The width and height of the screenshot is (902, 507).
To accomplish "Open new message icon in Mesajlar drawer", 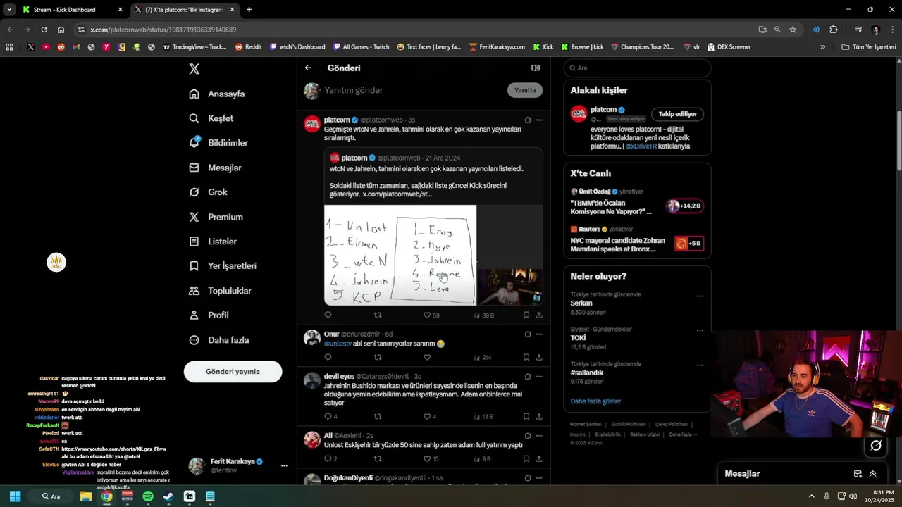I will pos(858,474).
